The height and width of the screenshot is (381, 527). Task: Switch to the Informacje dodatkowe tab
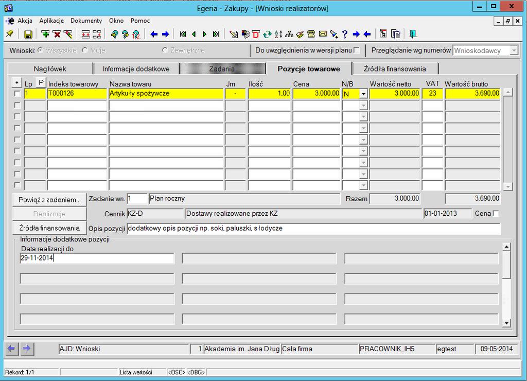[136, 69]
